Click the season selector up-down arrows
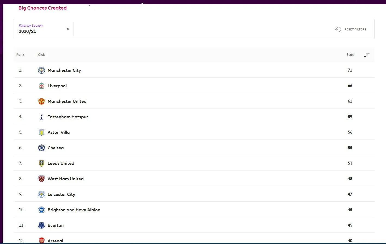Viewport: 386px width, 244px height. pyautogui.click(x=68, y=29)
